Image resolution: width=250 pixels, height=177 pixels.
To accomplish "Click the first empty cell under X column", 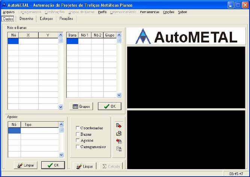I will (29, 41).
